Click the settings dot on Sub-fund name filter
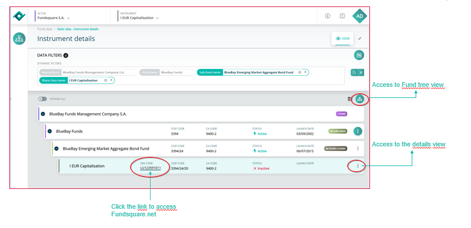The width and height of the screenshot is (471, 228). click(299, 72)
